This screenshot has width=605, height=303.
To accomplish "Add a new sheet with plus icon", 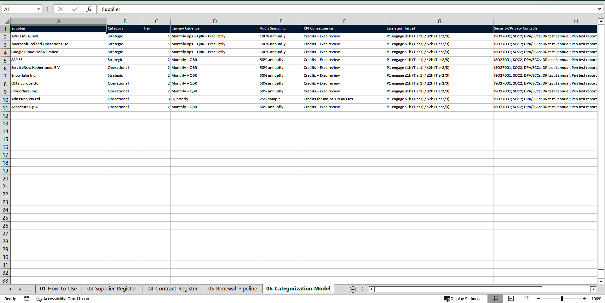I will click(x=353, y=289).
